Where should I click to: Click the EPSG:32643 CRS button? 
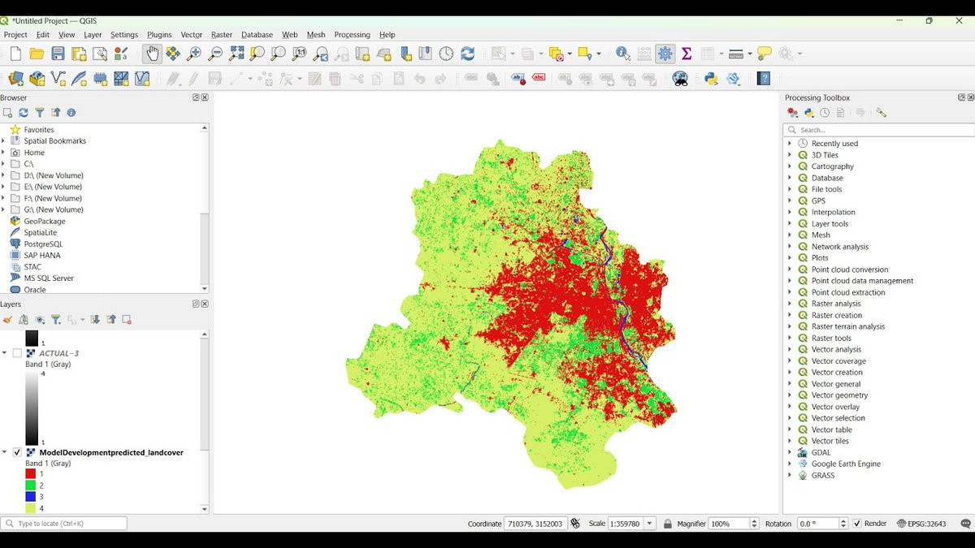tap(921, 524)
